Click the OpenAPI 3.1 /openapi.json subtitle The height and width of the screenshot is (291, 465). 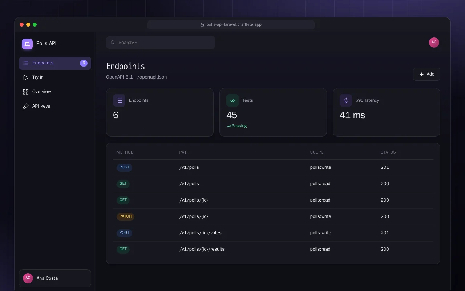[137, 77]
